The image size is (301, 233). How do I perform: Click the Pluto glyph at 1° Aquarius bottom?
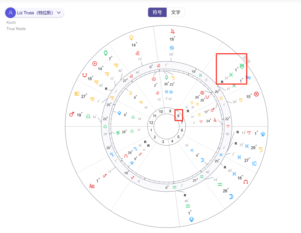click(x=191, y=220)
